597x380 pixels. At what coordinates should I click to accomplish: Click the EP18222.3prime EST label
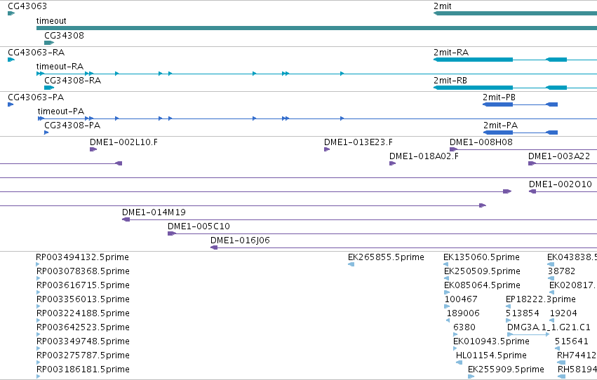(x=541, y=299)
